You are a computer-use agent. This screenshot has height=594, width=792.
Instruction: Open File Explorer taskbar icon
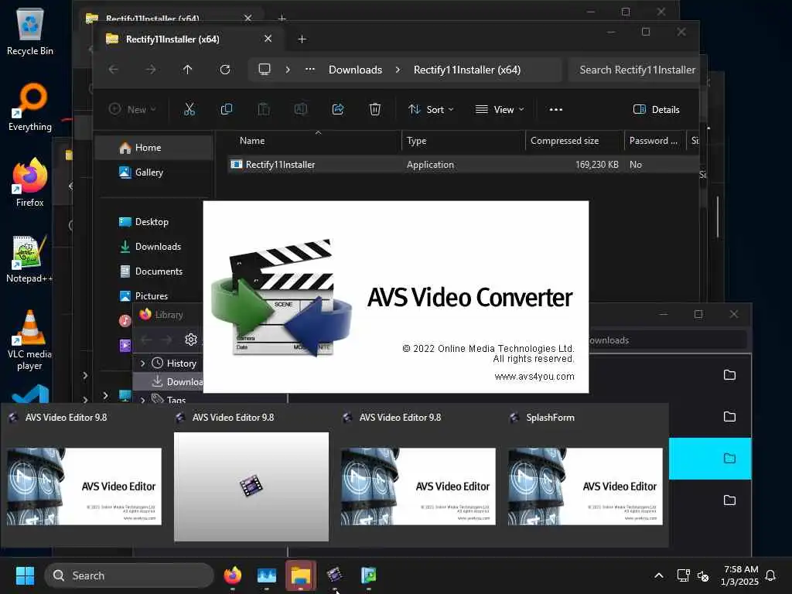(x=301, y=575)
